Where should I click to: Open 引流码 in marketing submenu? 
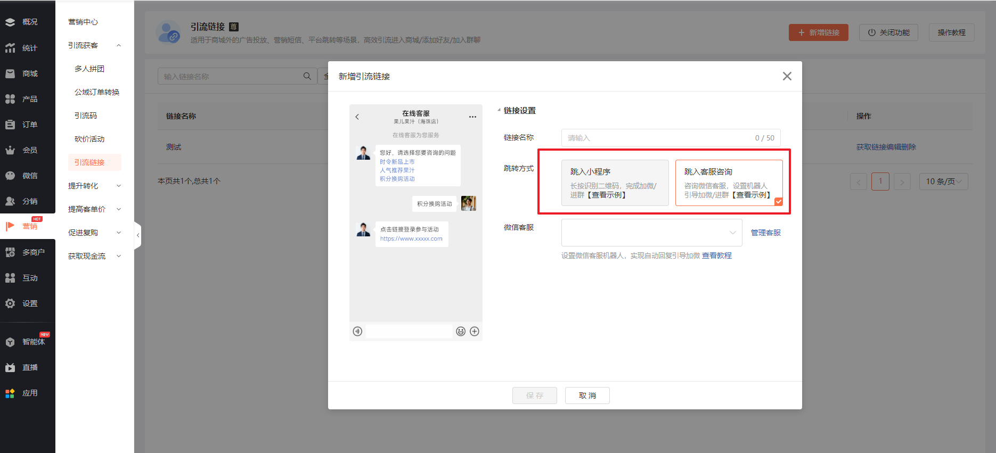coord(86,116)
